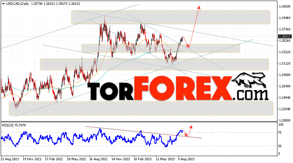Click the 9 Aug 2023 date label
Viewport: 293px width, 163px height.
click(x=186, y=159)
